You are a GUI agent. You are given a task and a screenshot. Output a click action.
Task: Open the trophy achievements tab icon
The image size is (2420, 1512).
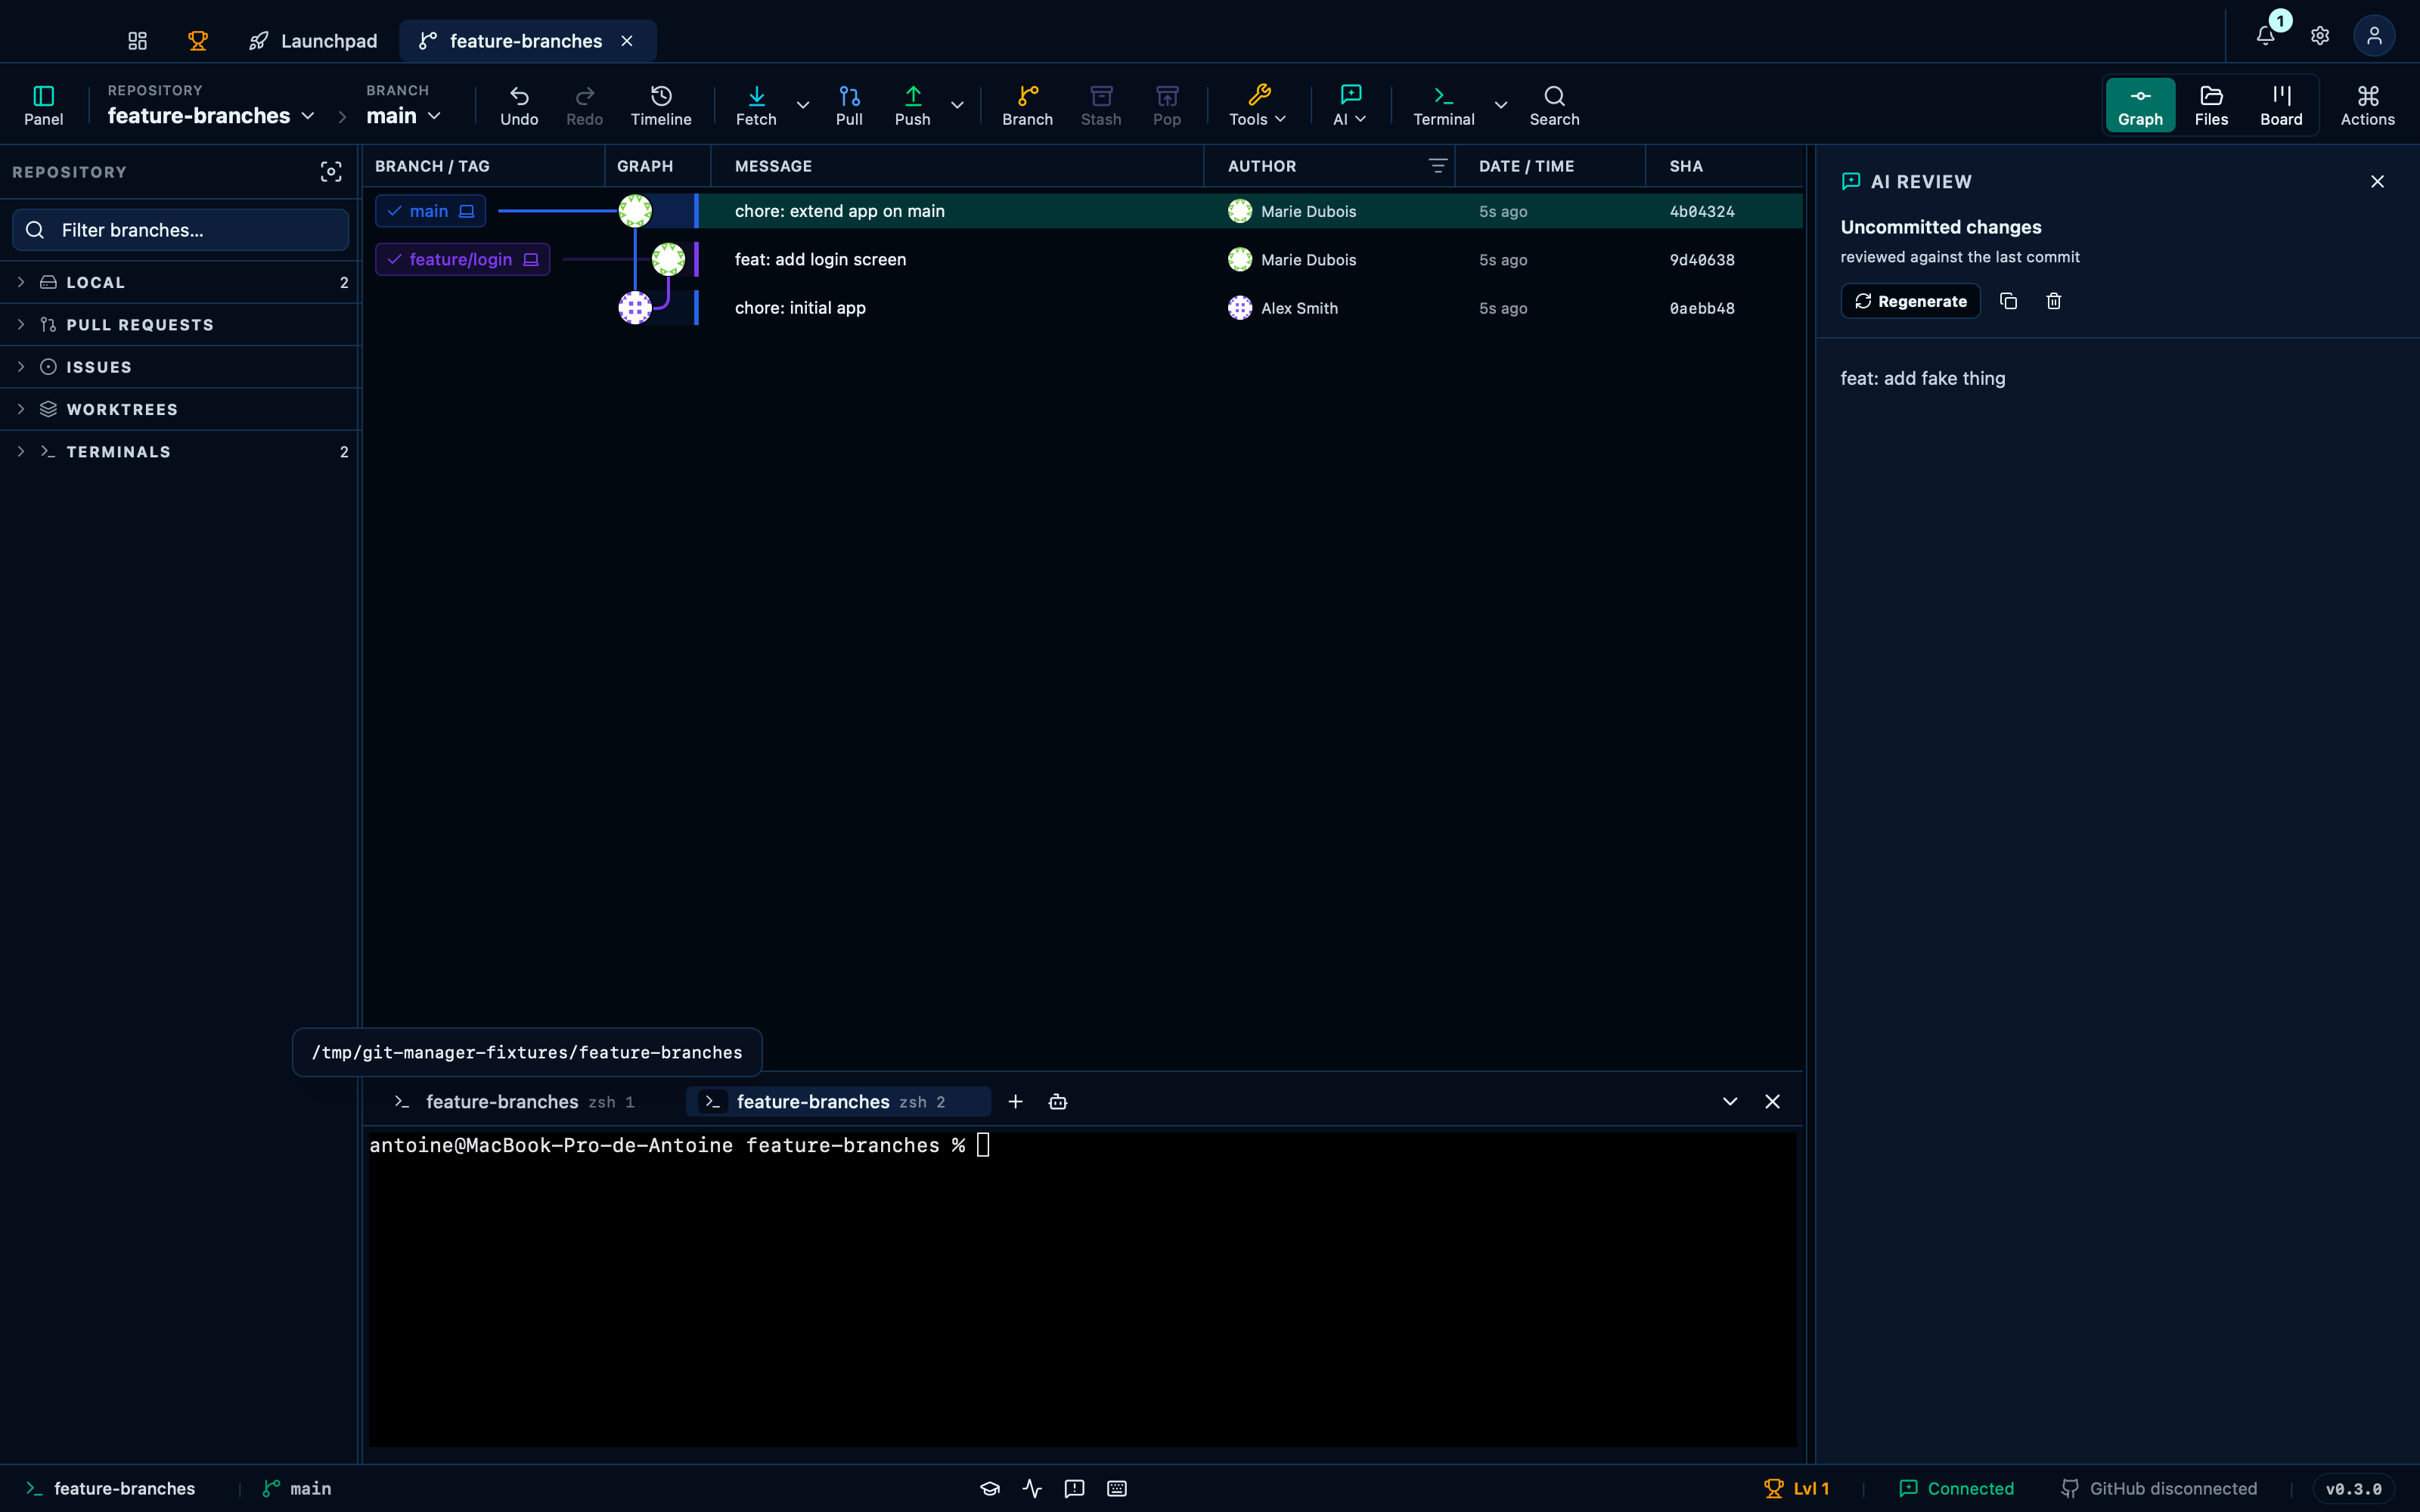tap(198, 41)
